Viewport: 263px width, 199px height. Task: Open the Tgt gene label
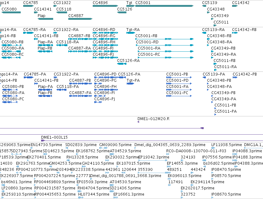pyautogui.click(x=129, y=3)
